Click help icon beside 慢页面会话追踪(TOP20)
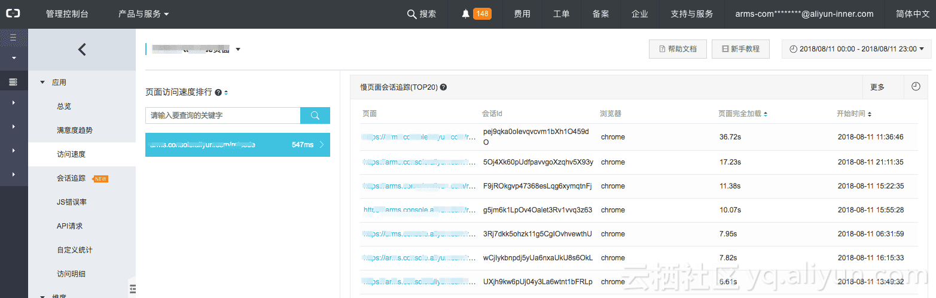The width and height of the screenshot is (936, 298). pyautogui.click(x=443, y=87)
